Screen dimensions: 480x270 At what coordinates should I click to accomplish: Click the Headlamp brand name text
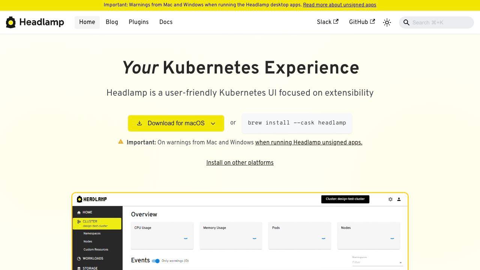coord(42,22)
